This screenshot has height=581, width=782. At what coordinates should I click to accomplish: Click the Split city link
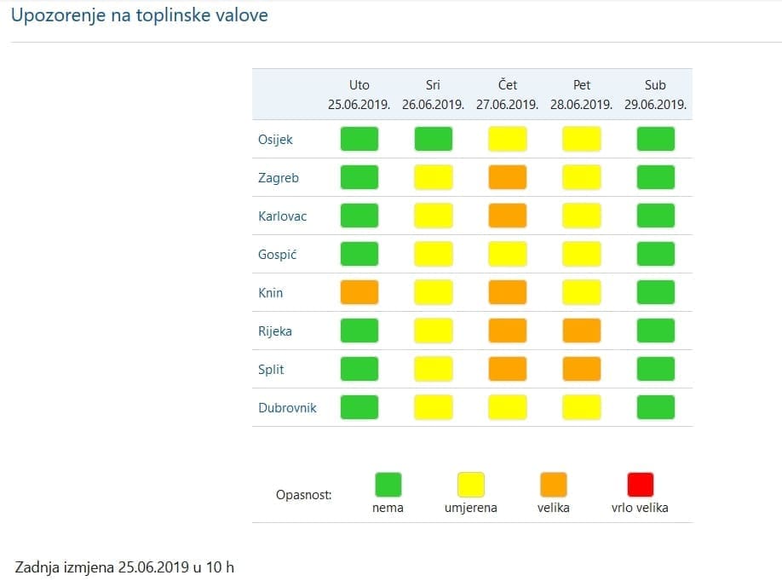click(x=271, y=370)
